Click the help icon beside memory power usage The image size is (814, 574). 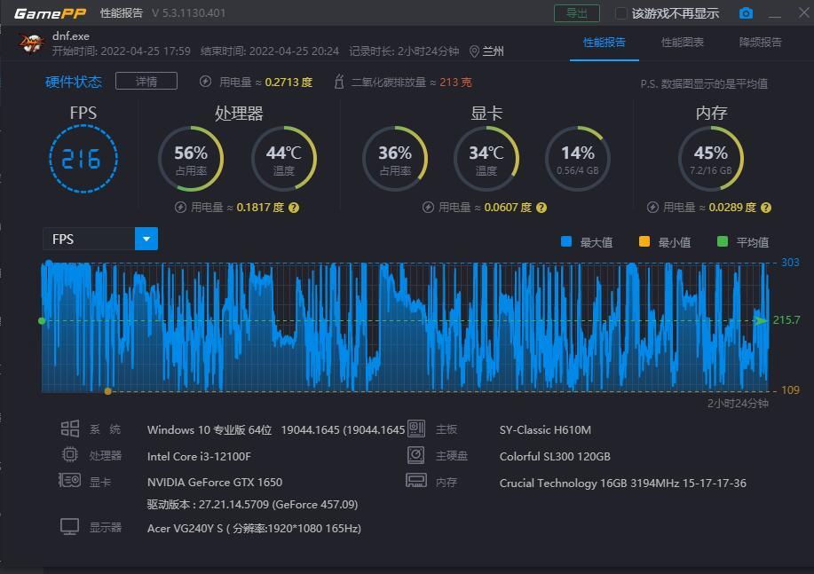766,208
